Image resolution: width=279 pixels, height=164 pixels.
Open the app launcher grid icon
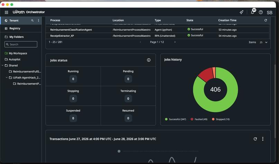pos(7,12)
